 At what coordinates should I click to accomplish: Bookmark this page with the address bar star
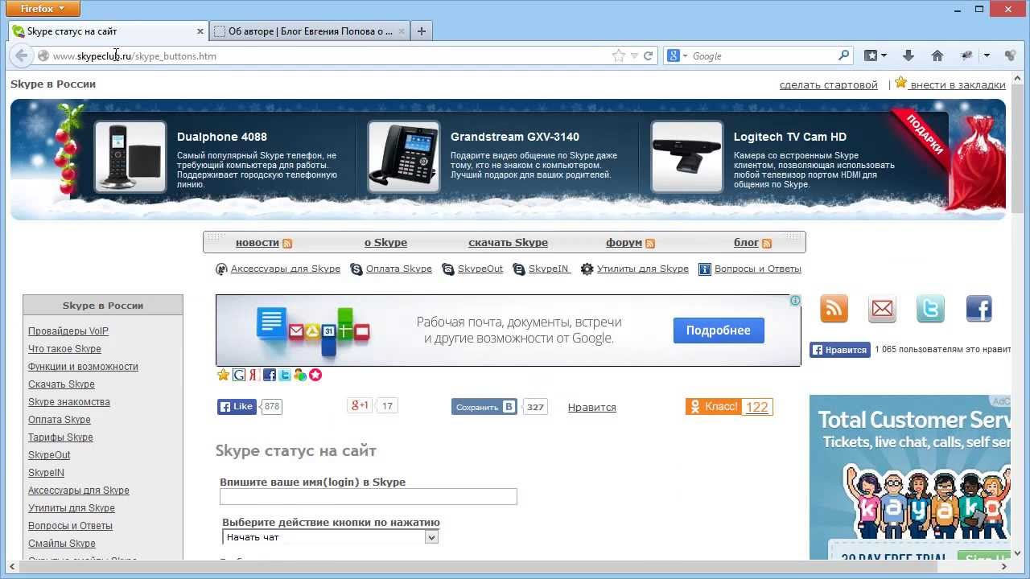pos(618,55)
